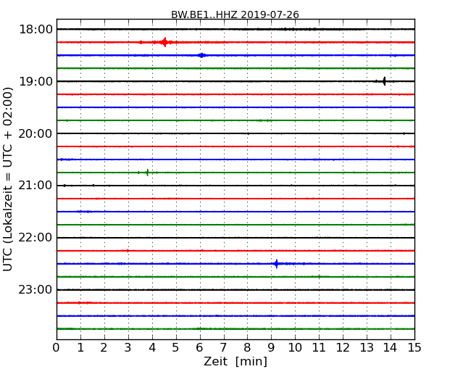This screenshot has width=471, height=377.
Task: Click the blue seismic event on the 18:30 trace
Action: coord(201,55)
